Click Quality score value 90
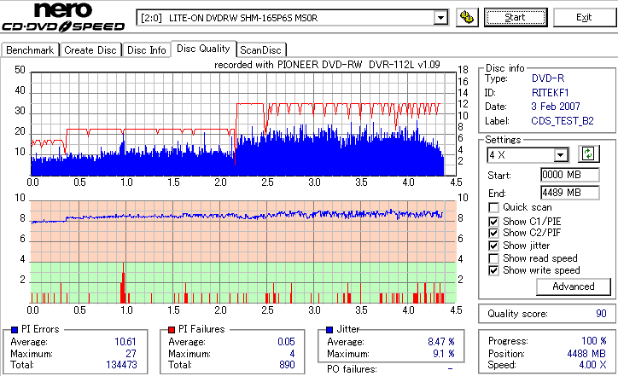 (601, 314)
